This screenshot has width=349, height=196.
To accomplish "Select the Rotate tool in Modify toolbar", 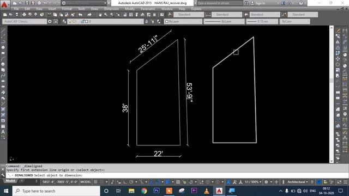I will [x=338, y=65].
